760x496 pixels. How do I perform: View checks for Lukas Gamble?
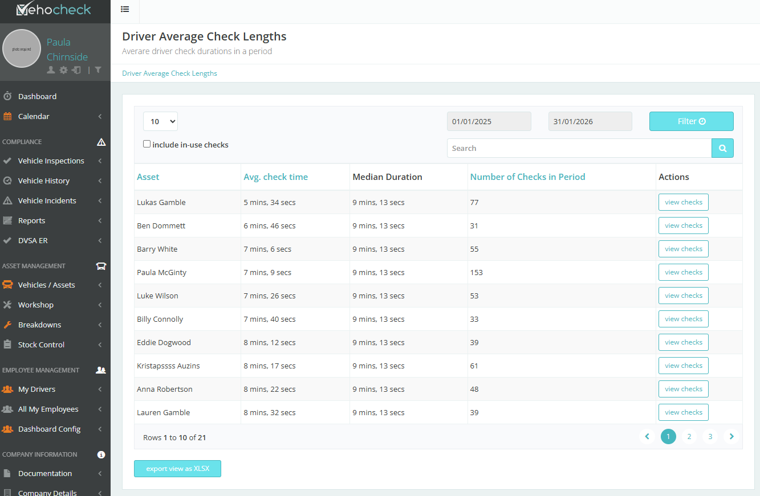point(684,202)
